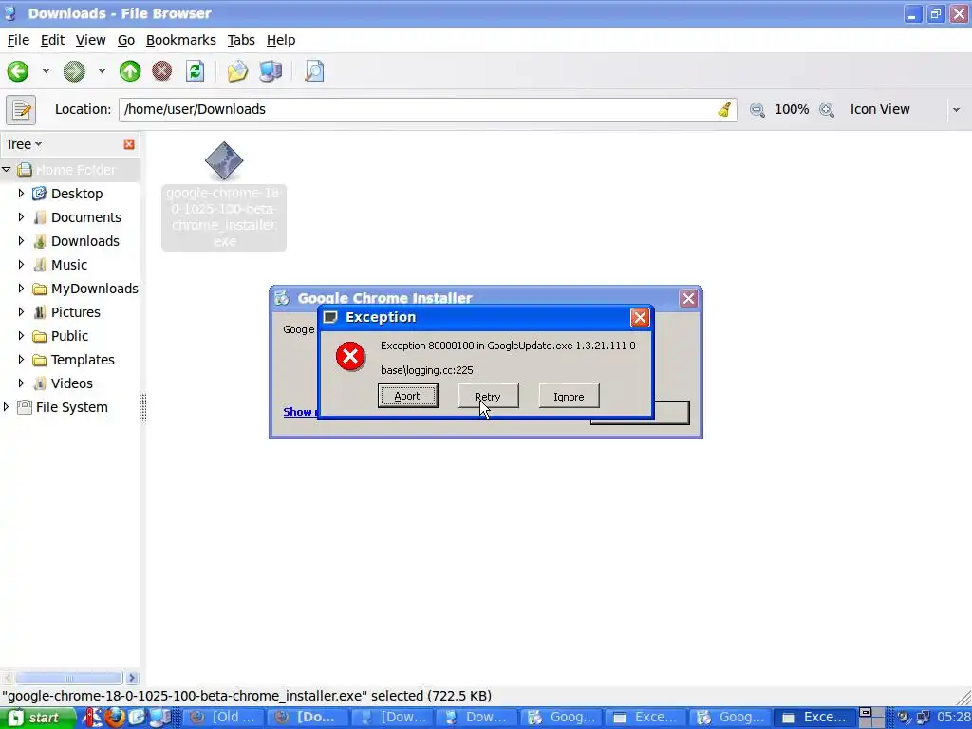
Task: Click the Search for files icon
Action: [x=314, y=71]
